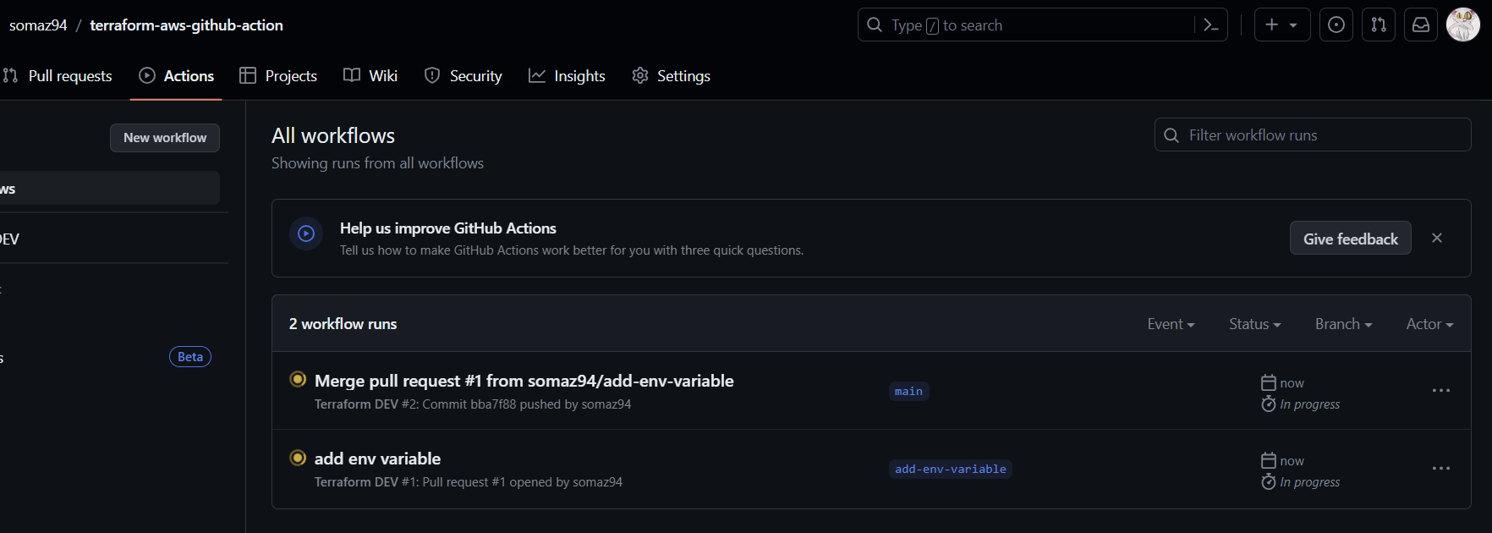Click the New workflow button

[x=165, y=138]
